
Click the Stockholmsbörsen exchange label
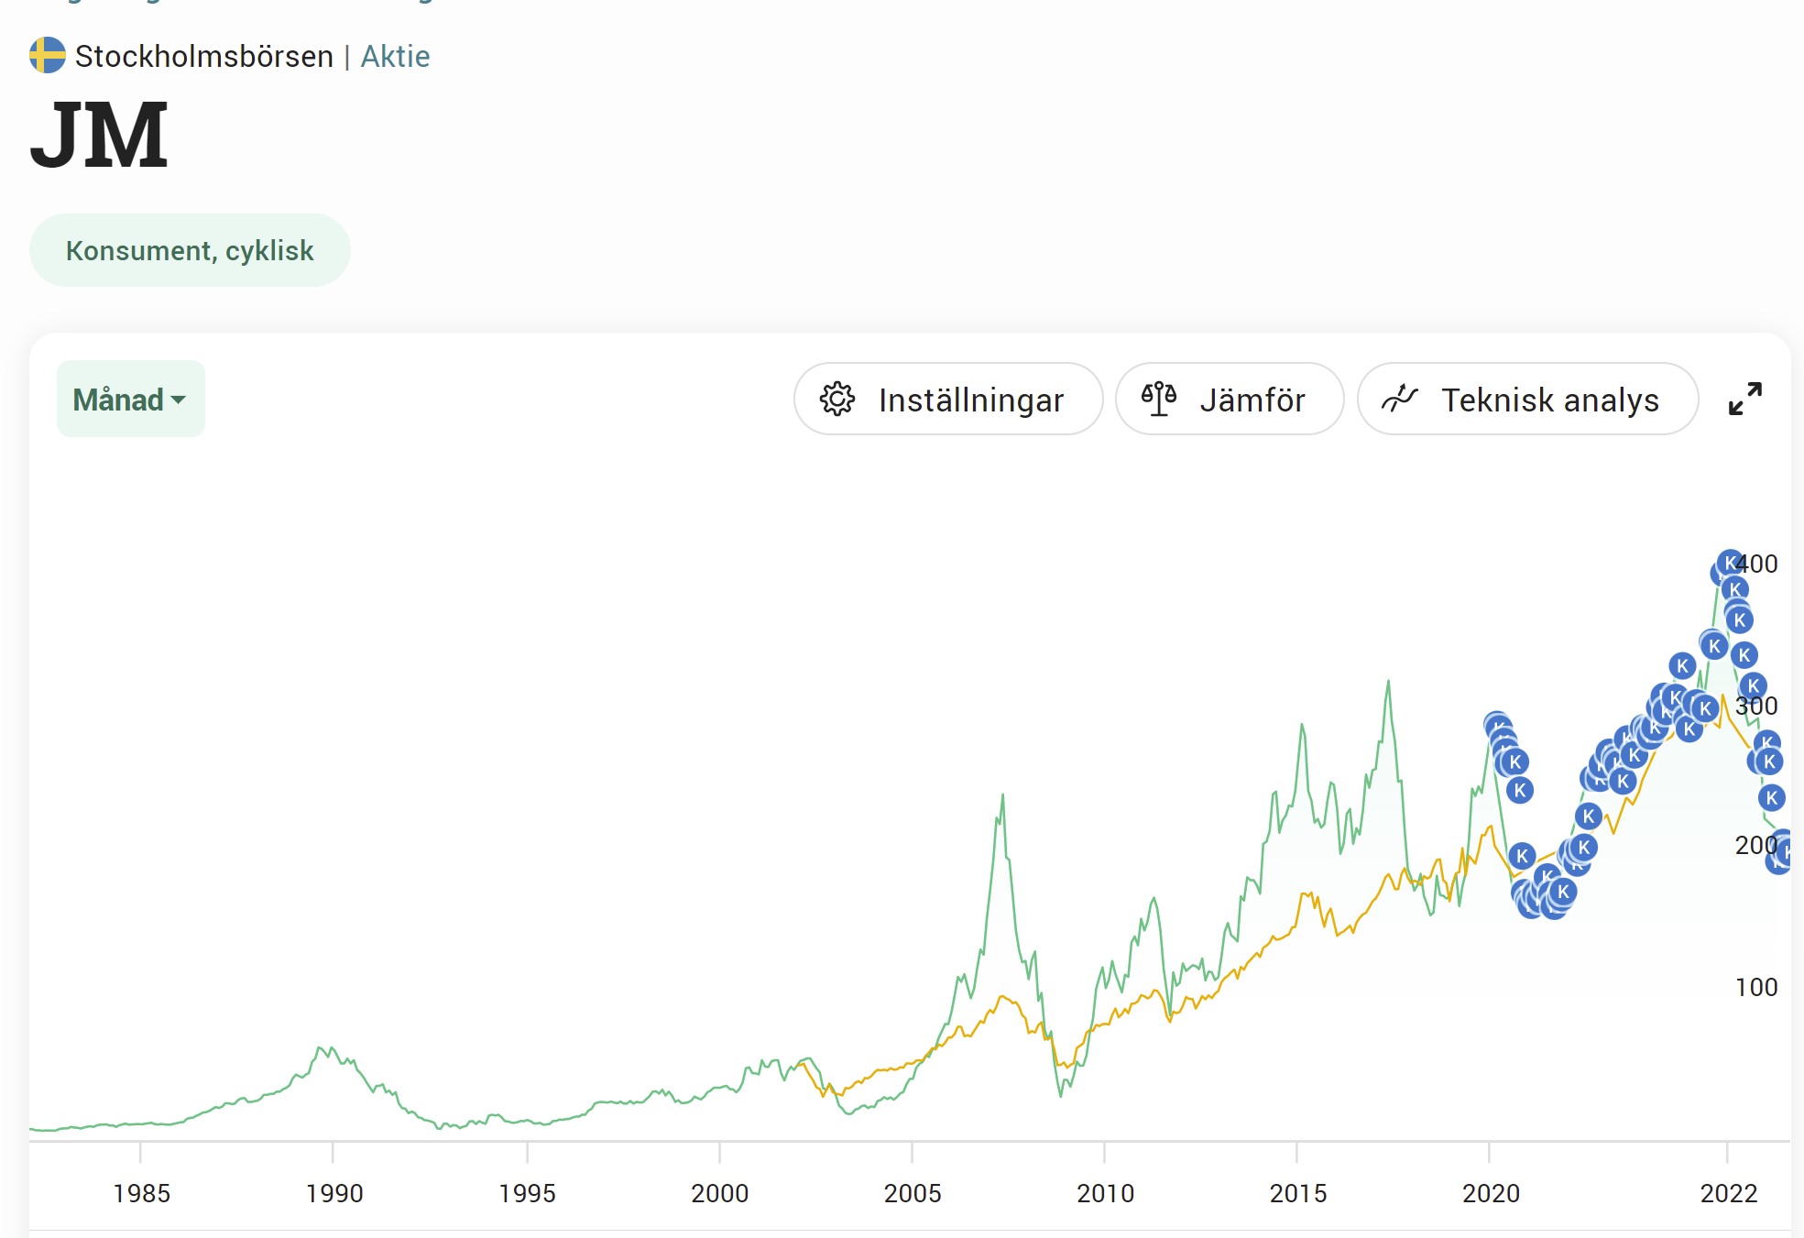tap(203, 56)
